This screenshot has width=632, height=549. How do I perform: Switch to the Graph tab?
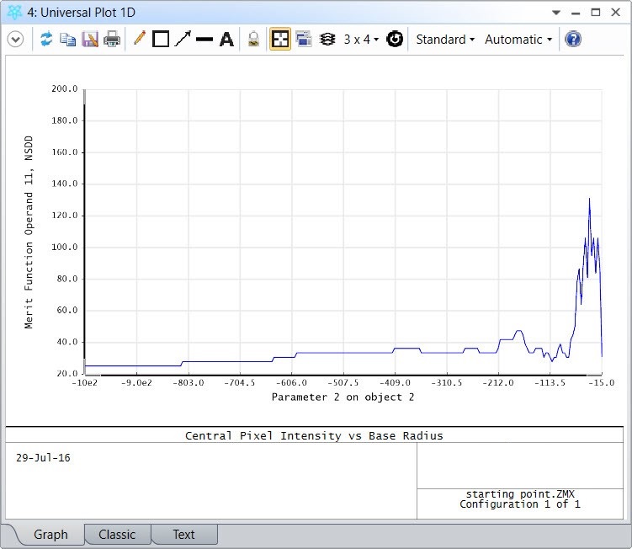coord(50,535)
